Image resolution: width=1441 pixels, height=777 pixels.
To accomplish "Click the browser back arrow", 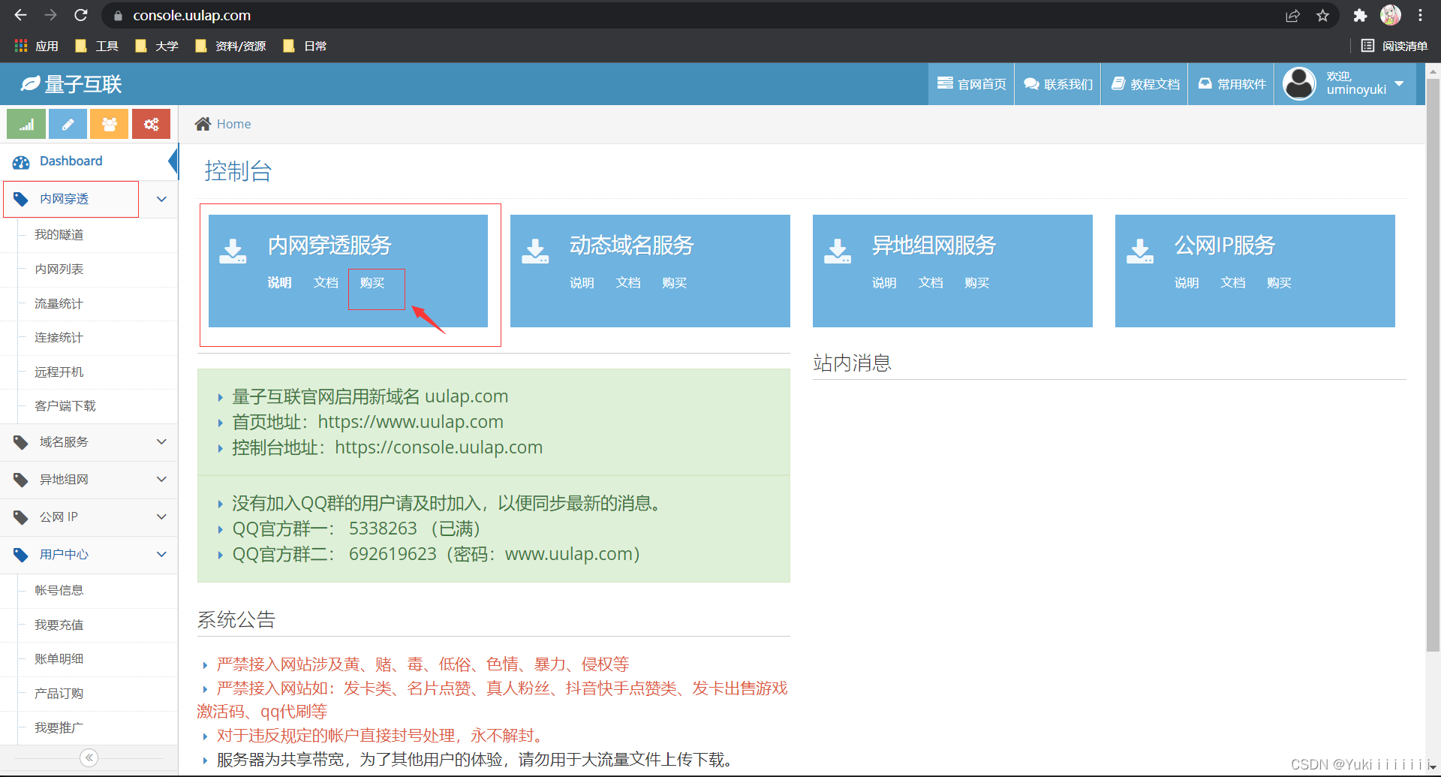I will click(20, 15).
